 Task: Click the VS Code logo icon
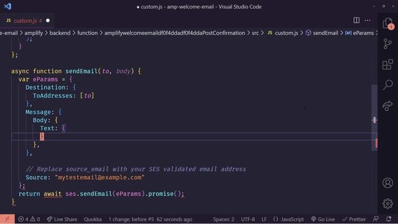[x=7, y=6]
